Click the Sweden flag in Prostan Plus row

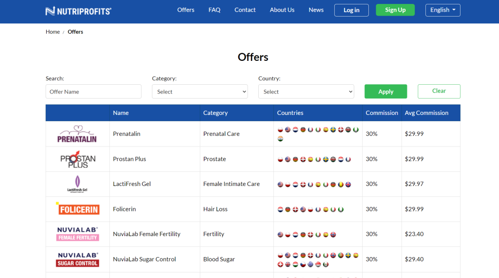[326, 159]
